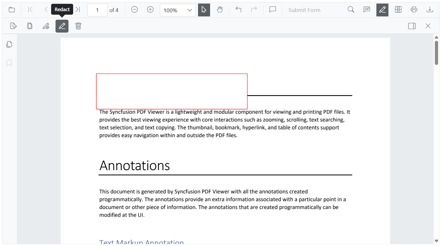Click the Submit Form button
This screenshot has width=441, height=246.
(x=304, y=10)
